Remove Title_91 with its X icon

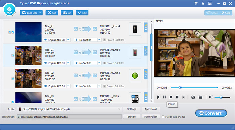[146, 49]
